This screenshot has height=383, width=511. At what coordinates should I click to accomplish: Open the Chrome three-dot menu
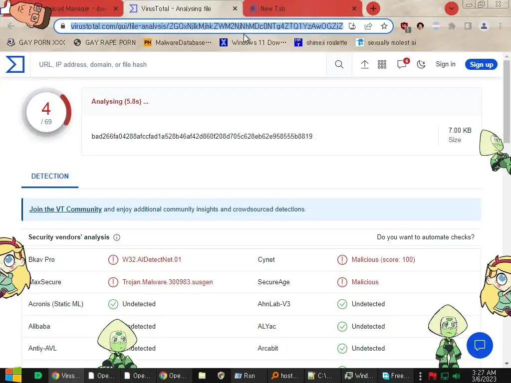500,26
